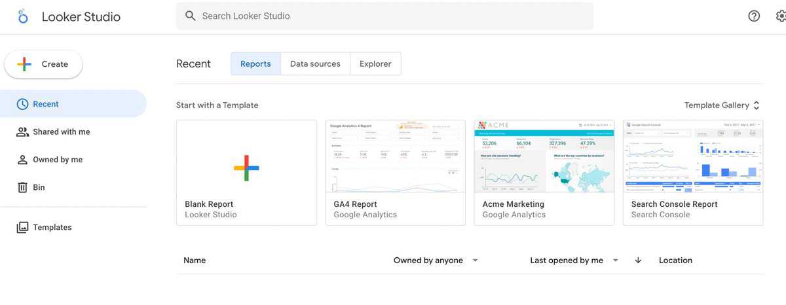The width and height of the screenshot is (786, 305).
Task: Open the Last opened by me dropdown
Action: pos(574,260)
